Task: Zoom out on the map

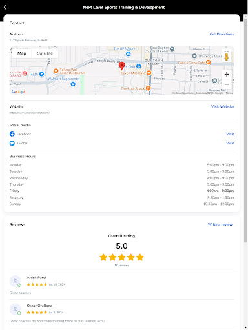Action: tap(227, 84)
